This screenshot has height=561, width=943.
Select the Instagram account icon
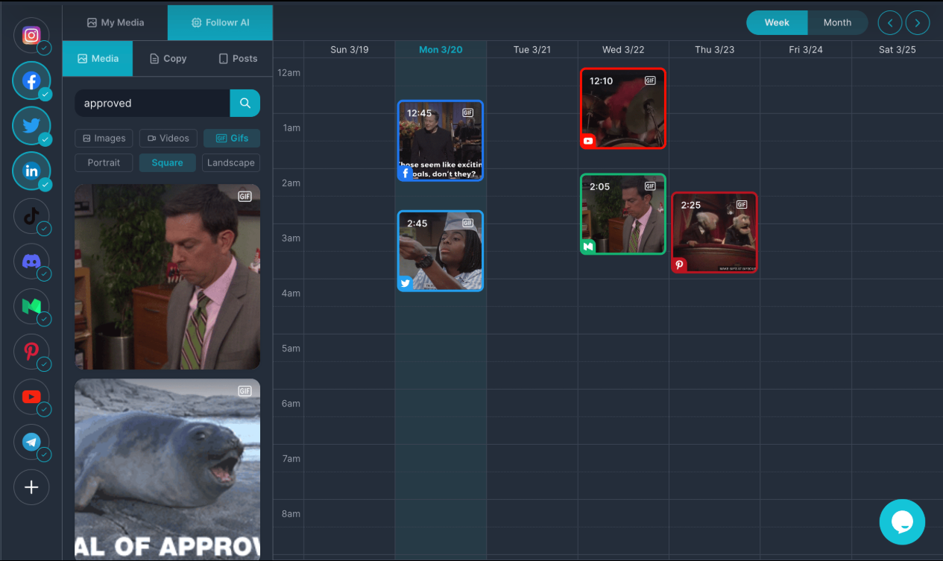pyautogui.click(x=31, y=36)
